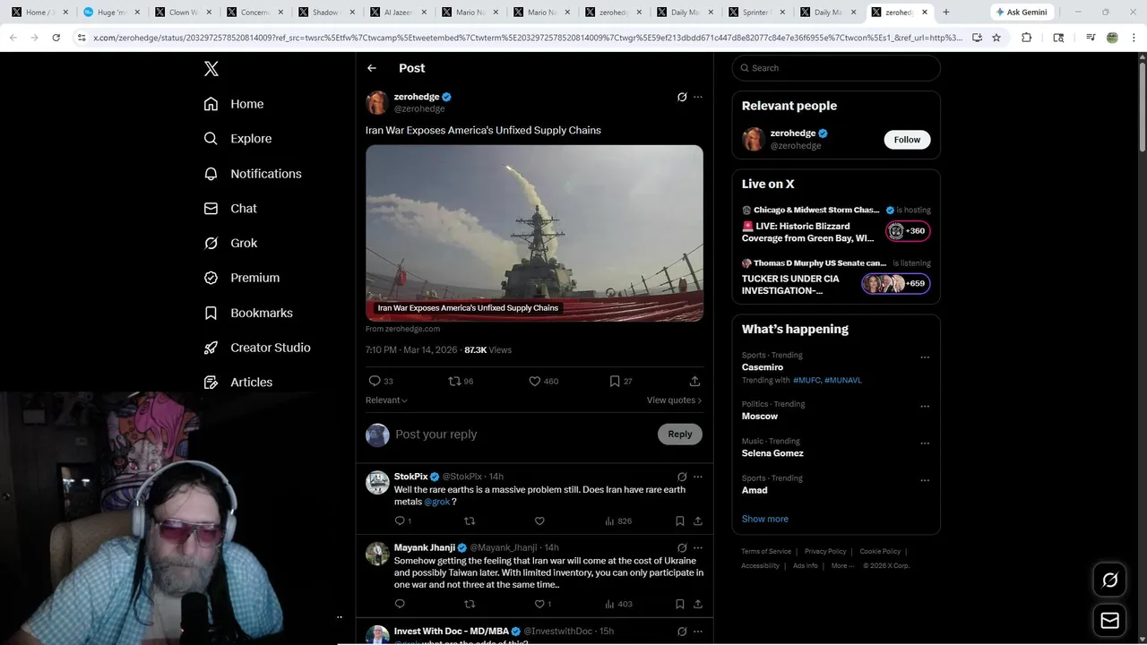Open Notifications in the sidebar
Viewport: 1147px width, 645px height.
[x=253, y=174]
